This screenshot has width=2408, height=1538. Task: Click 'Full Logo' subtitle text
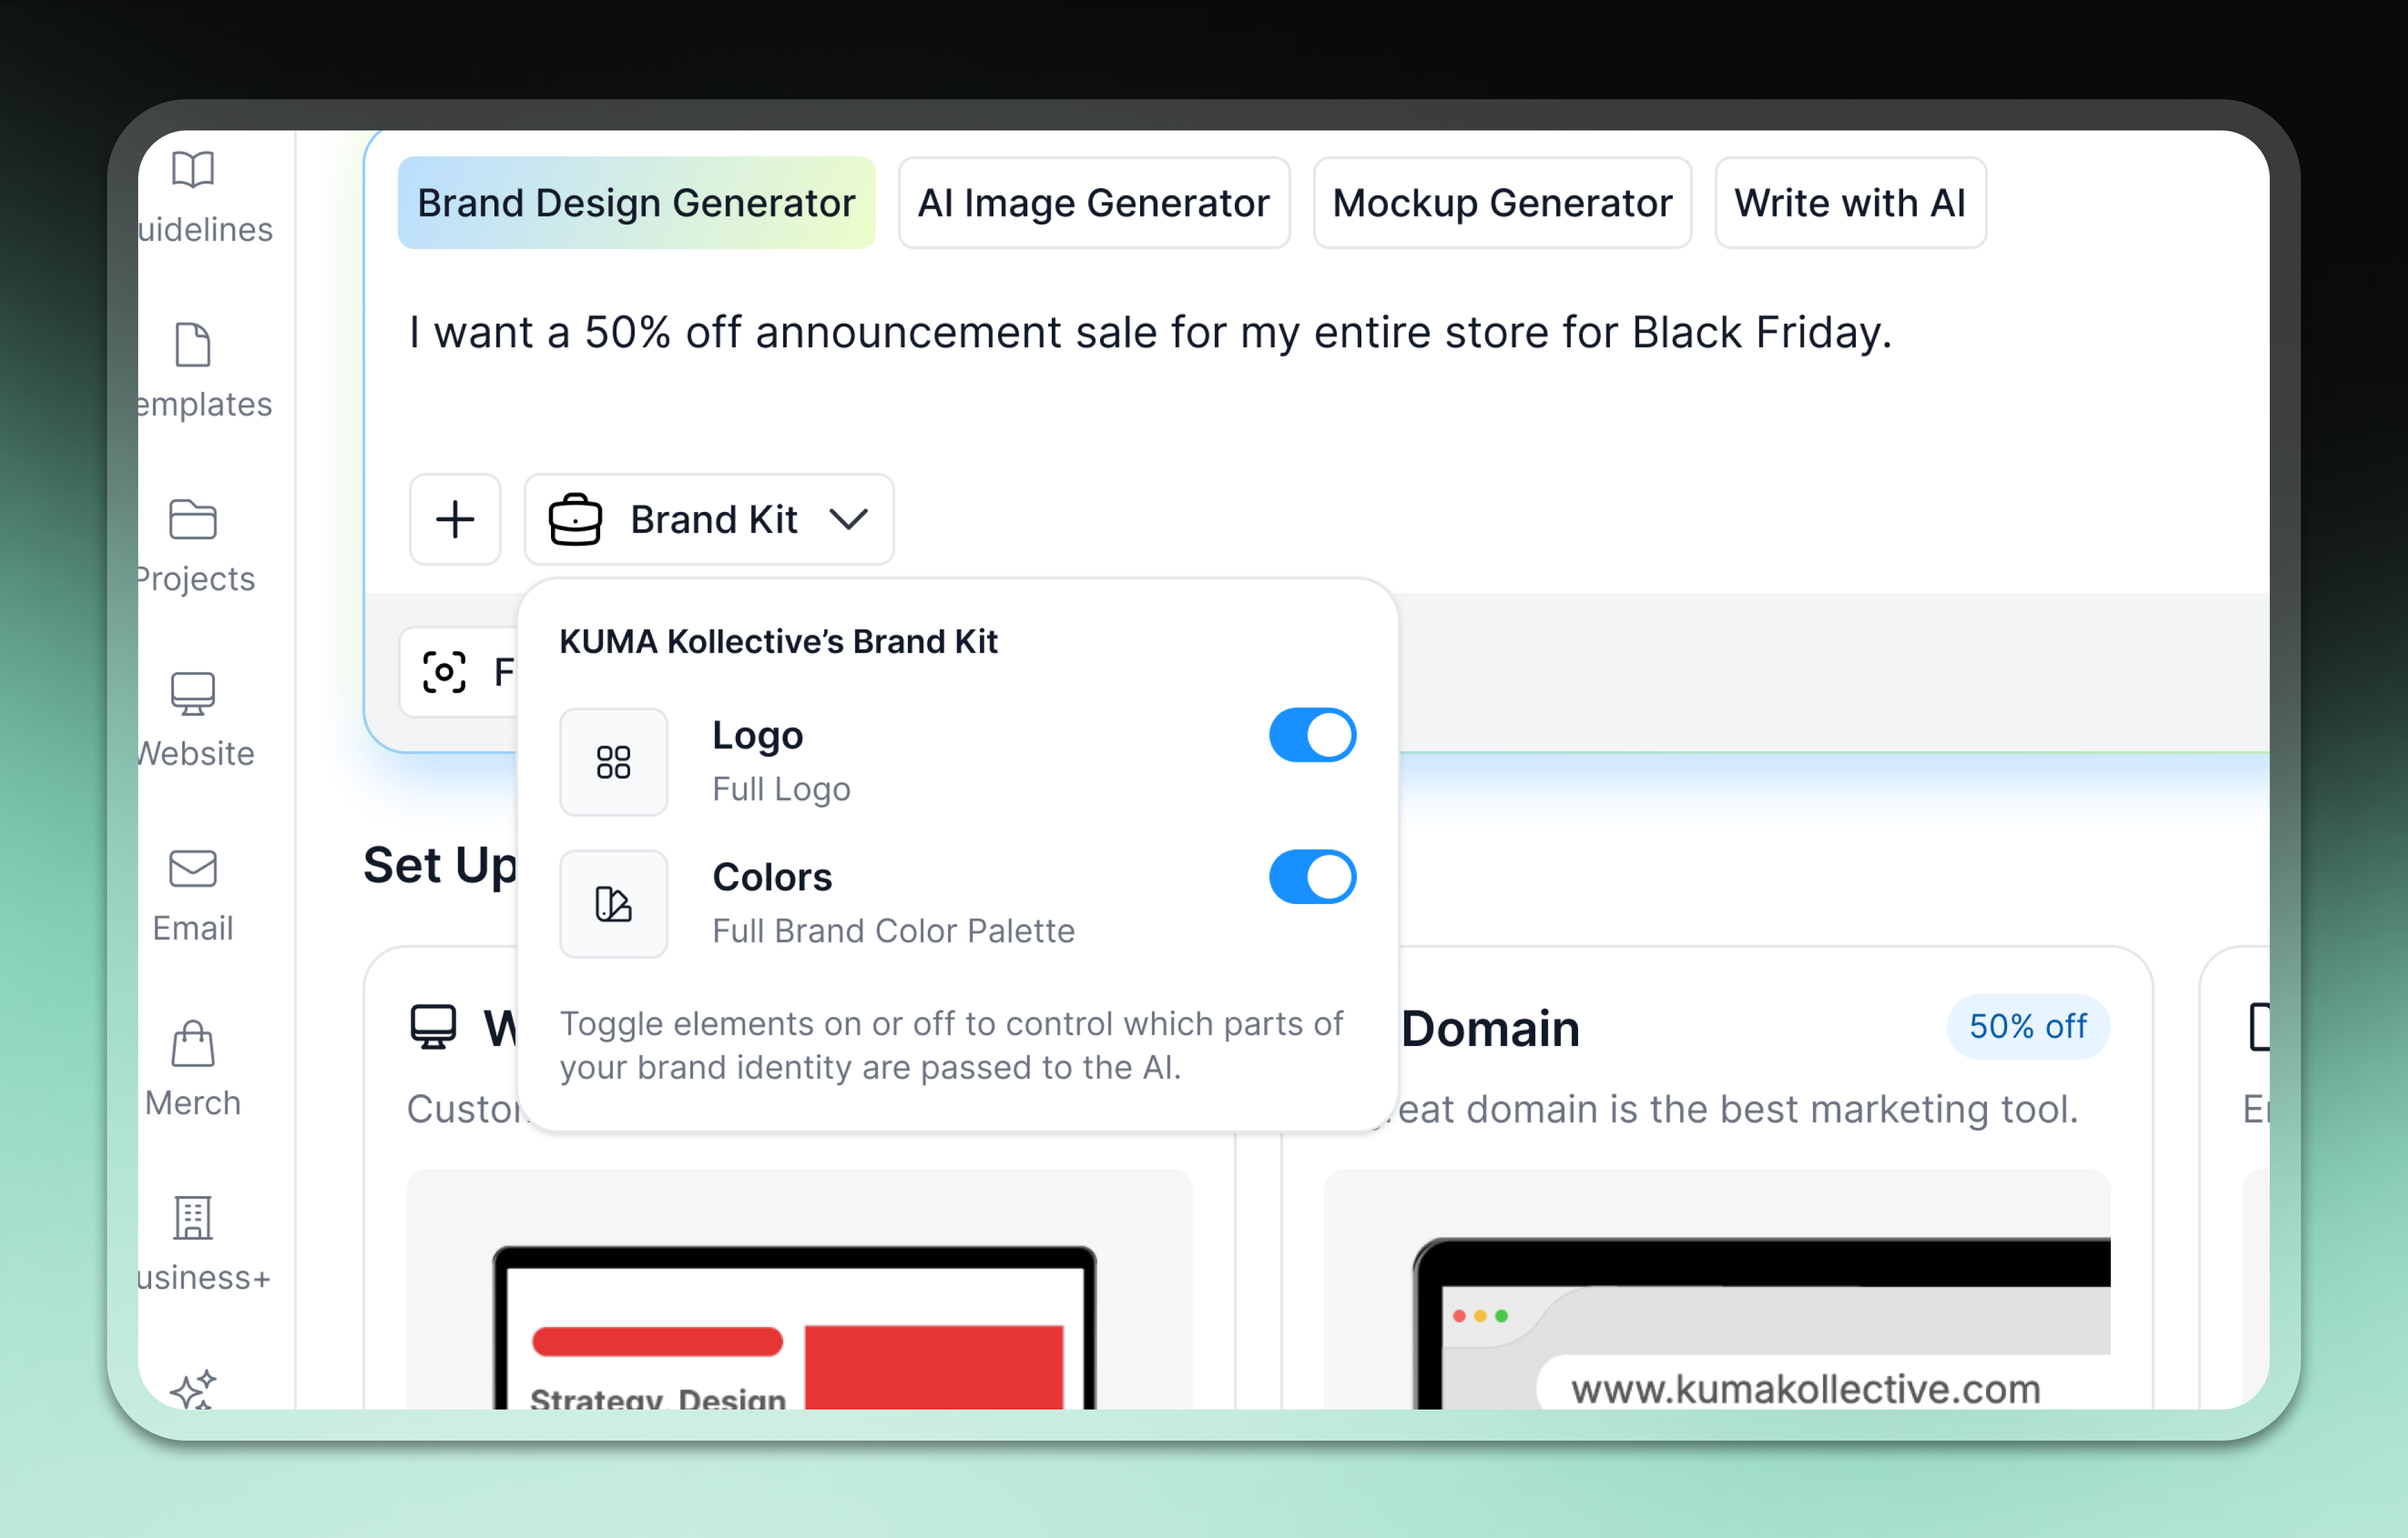781,789
